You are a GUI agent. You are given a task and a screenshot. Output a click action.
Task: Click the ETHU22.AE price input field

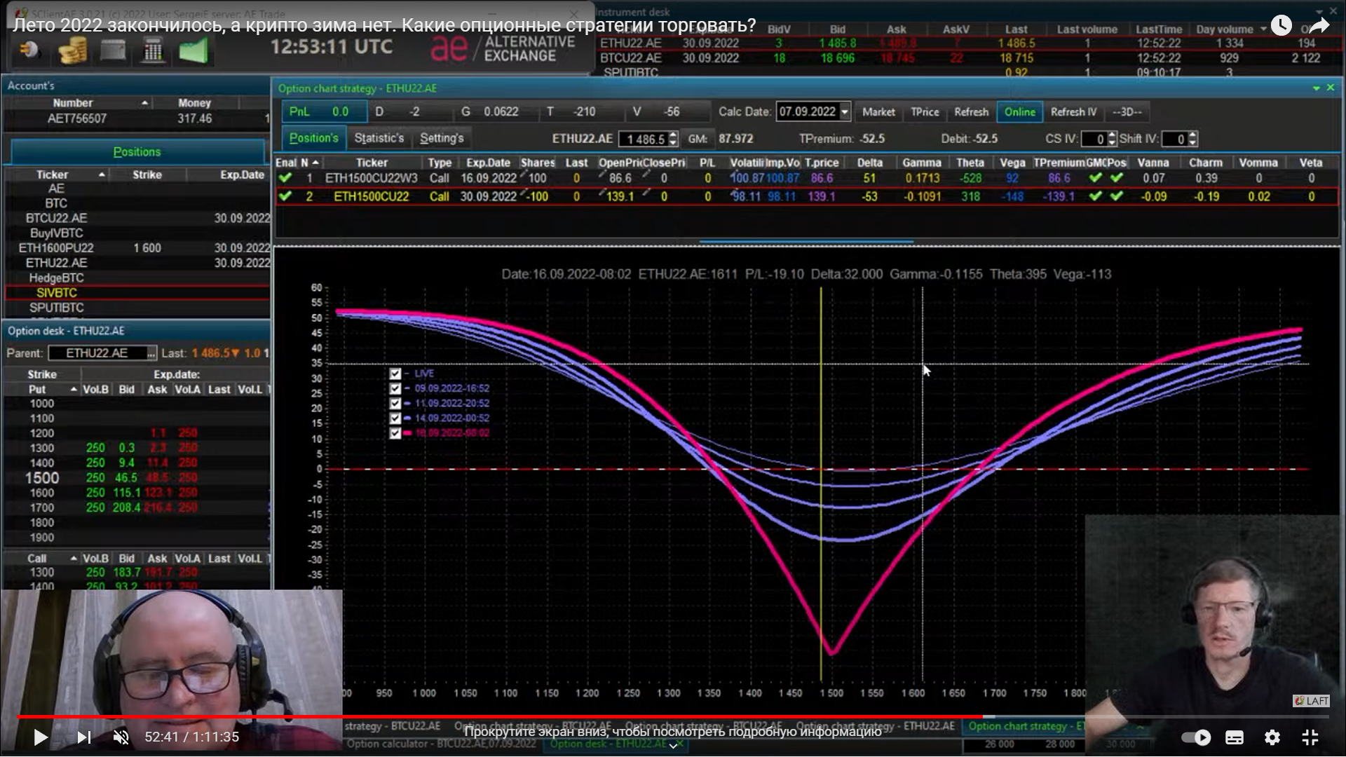point(643,139)
